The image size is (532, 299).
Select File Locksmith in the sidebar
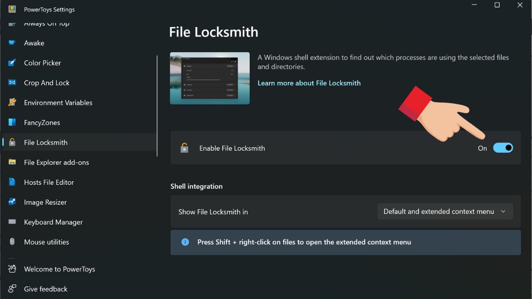(46, 143)
